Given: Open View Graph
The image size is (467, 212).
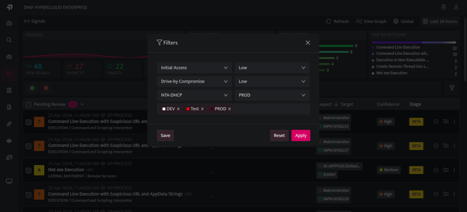Looking at the screenshot, I should coord(371,21).
